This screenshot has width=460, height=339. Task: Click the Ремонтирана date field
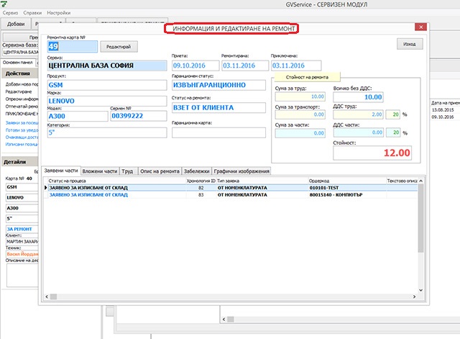[x=245, y=65]
